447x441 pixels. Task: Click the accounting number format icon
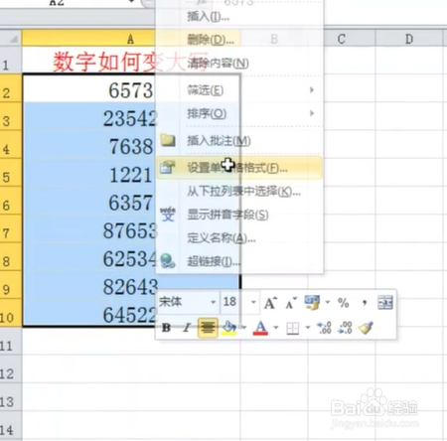[312, 302]
